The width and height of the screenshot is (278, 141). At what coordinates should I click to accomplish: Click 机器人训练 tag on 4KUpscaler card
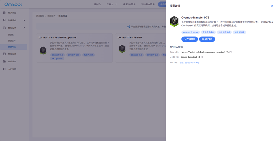click(x=88, y=55)
